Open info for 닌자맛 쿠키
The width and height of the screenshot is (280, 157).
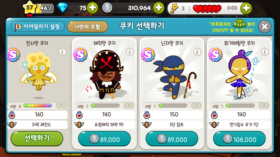pos(197,52)
